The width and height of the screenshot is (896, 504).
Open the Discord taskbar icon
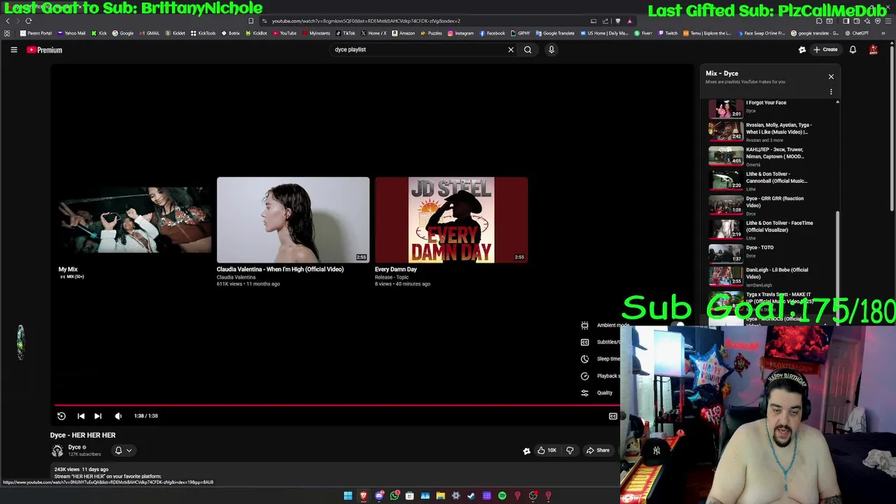coord(379,496)
